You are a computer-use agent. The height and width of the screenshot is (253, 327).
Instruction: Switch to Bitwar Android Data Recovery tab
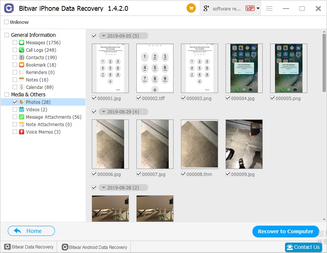94,247
